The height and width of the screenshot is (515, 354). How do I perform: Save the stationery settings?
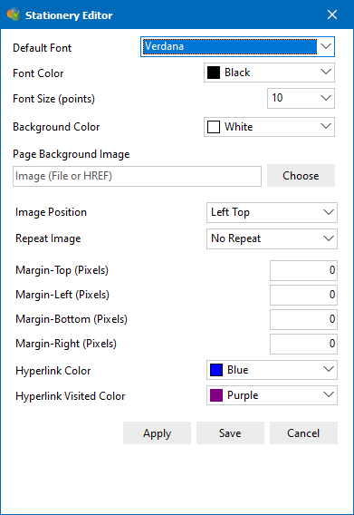[x=230, y=433]
